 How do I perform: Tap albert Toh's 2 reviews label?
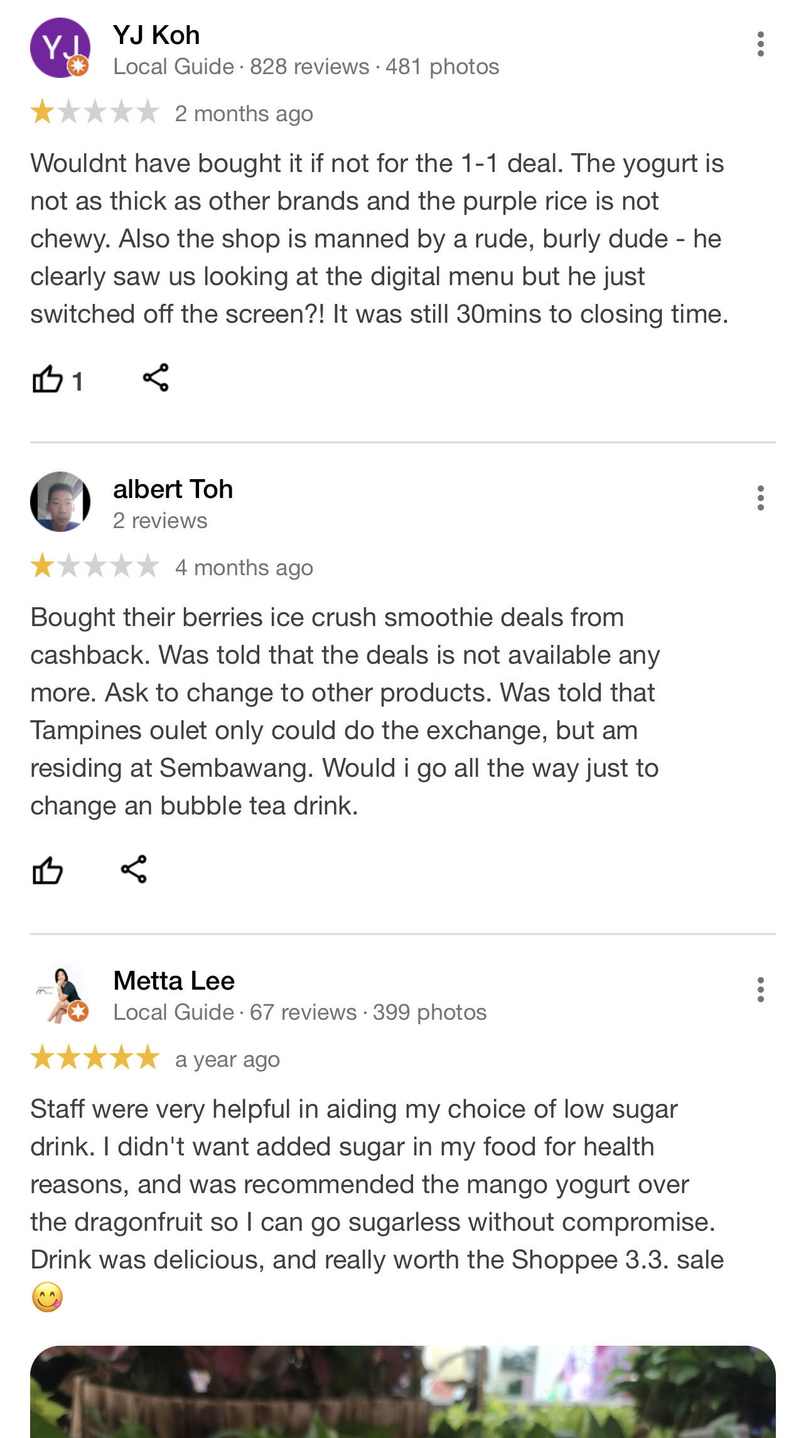[160, 521]
